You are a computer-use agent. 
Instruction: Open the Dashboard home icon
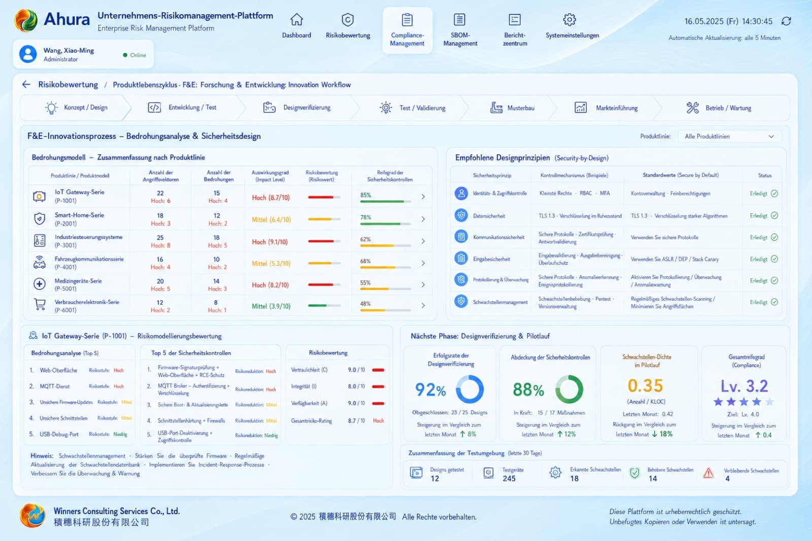(x=296, y=20)
